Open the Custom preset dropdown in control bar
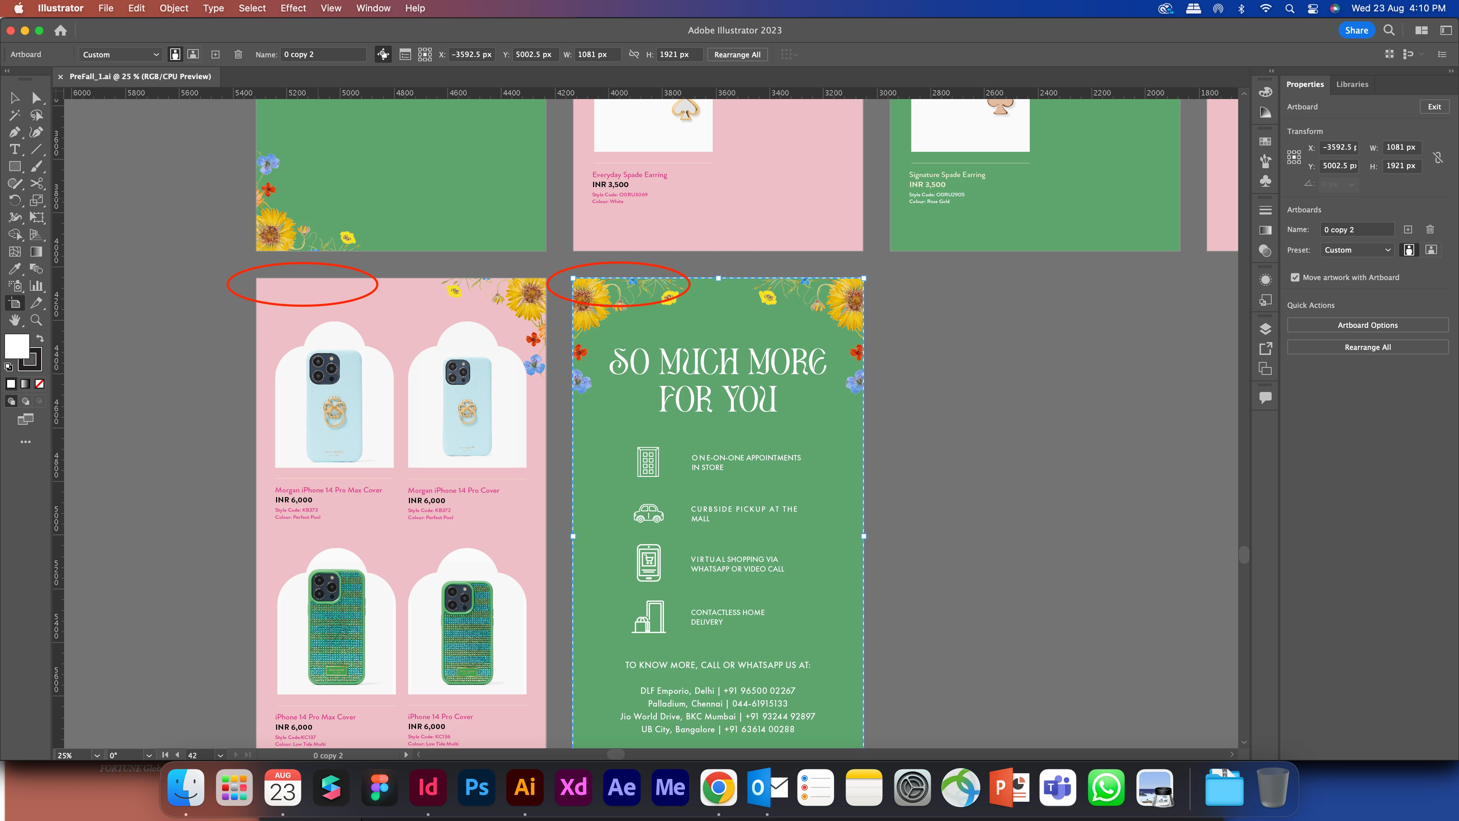Screen dimensions: 1459x821 (x=120, y=55)
